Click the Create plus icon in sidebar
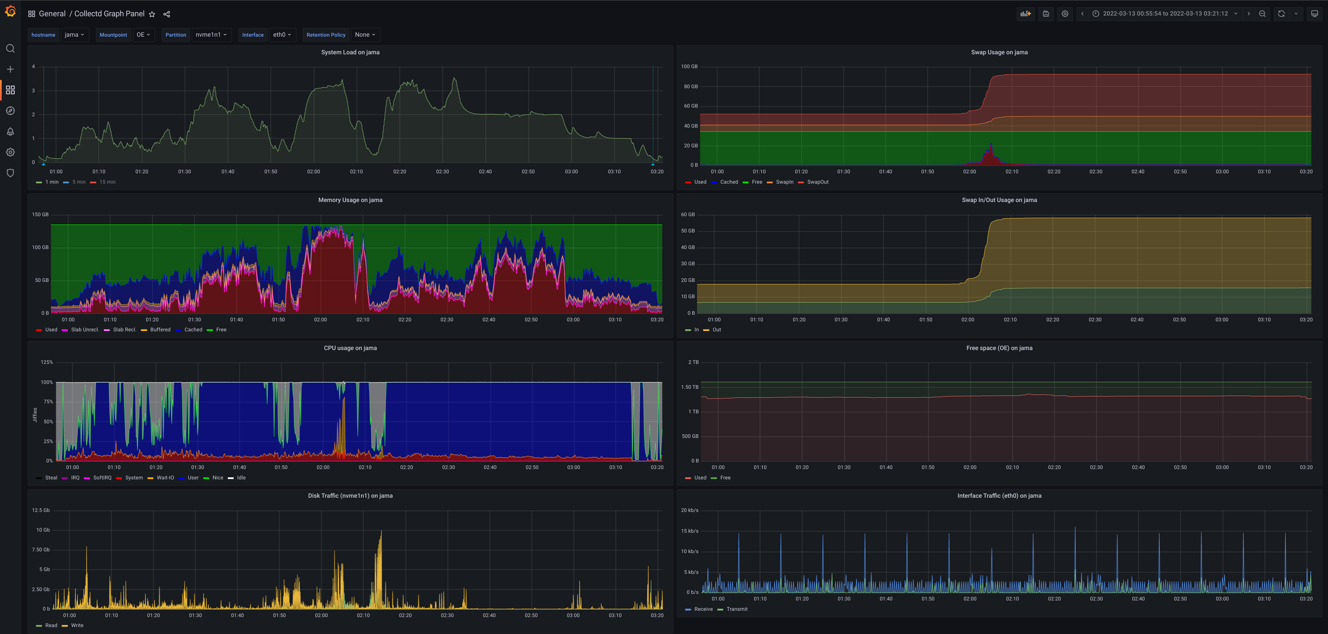This screenshot has width=1328, height=634. click(10, 69)
